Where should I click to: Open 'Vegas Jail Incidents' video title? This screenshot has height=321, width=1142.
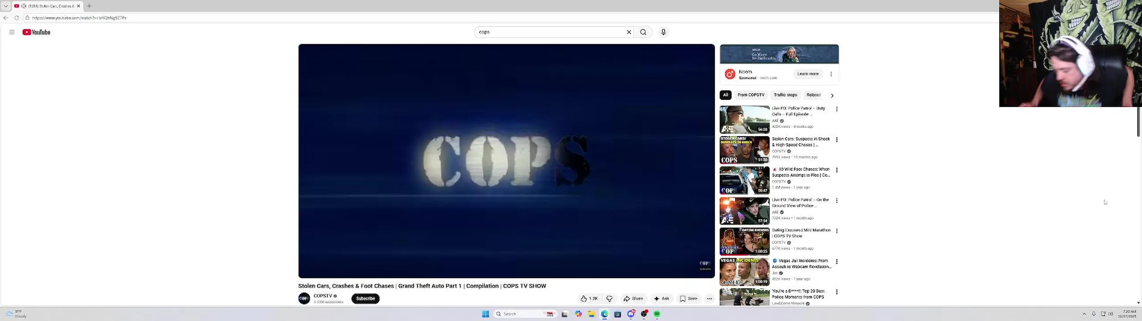(x=802, y=263)
